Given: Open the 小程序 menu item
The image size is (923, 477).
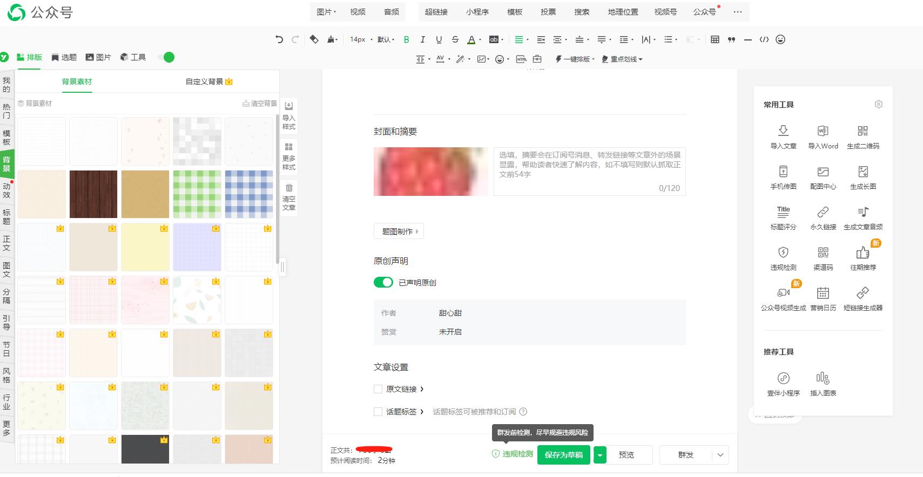Looking at the screenshot, I should tap(477, 12).
